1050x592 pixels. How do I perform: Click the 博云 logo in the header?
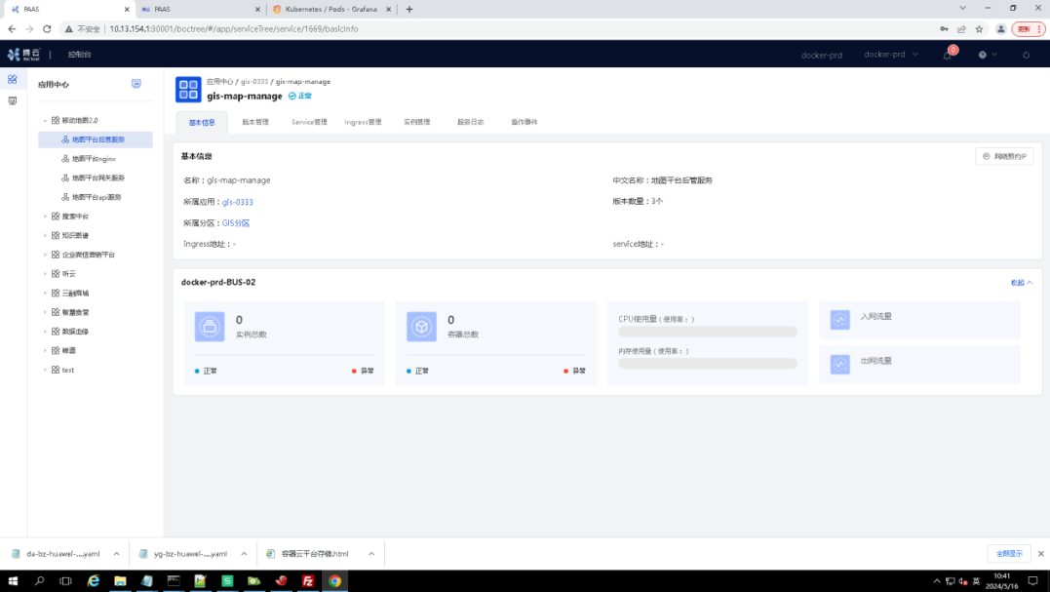24,55
